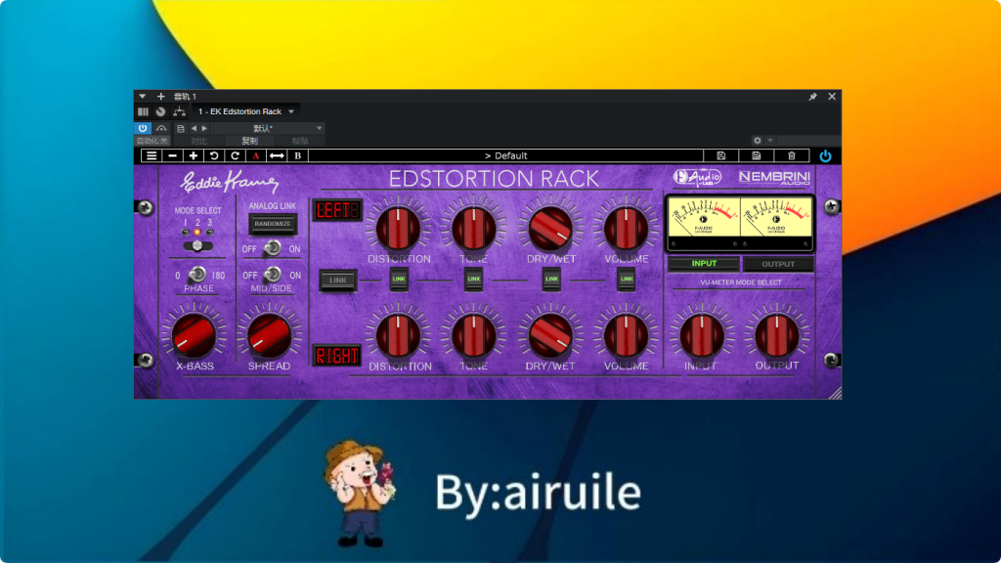Flip the Mid/Side OFF/ON switch
This screenshot has height=563, width=1001.
coord(273,275)
